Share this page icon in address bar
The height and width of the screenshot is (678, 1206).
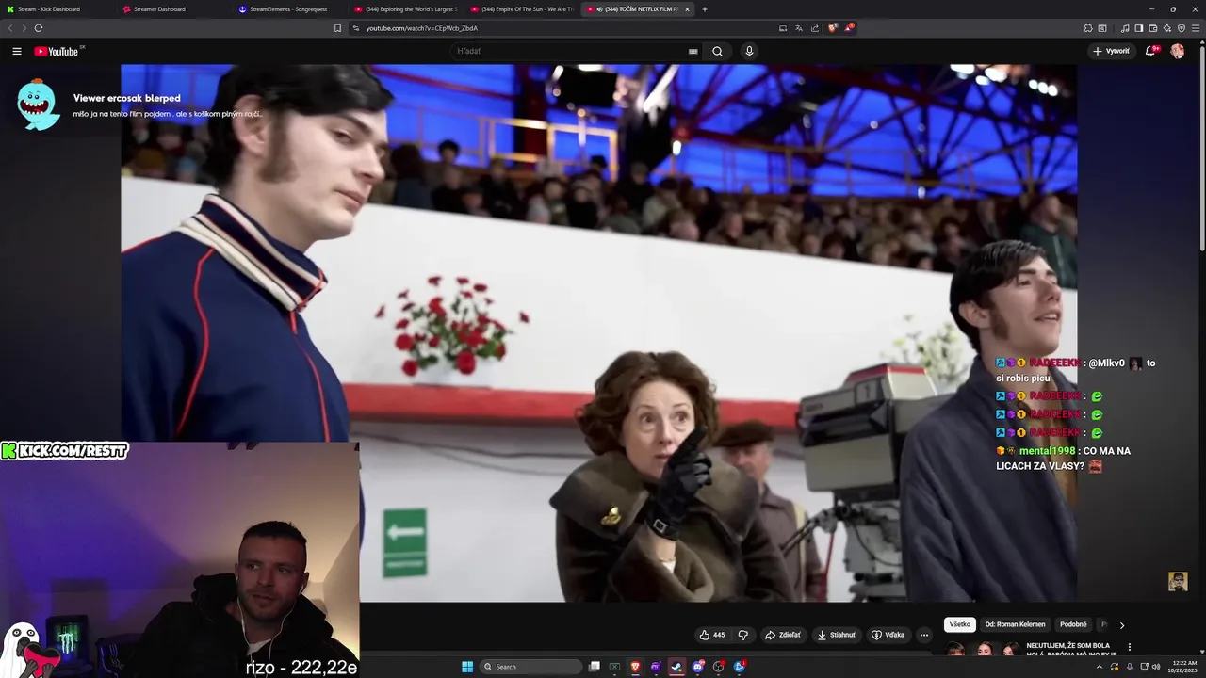815,28
